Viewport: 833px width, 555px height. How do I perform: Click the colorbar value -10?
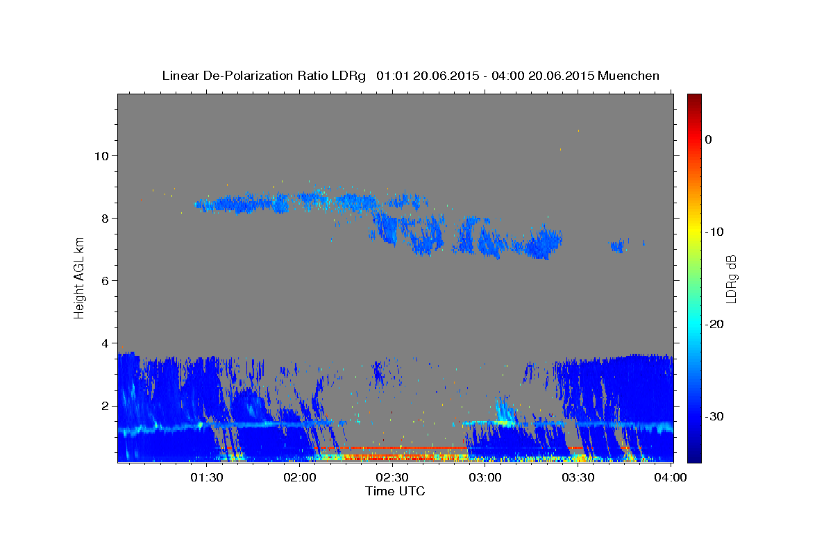coord(714,232)
